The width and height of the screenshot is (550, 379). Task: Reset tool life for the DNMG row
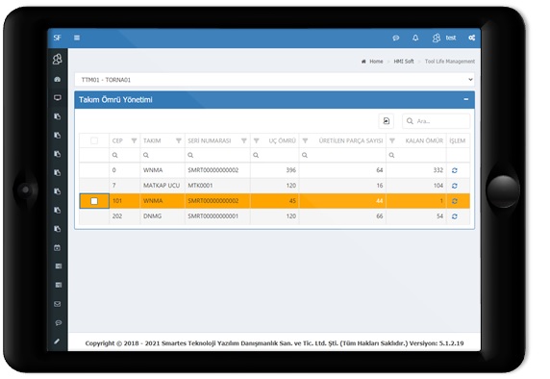[x=455, y=216]
